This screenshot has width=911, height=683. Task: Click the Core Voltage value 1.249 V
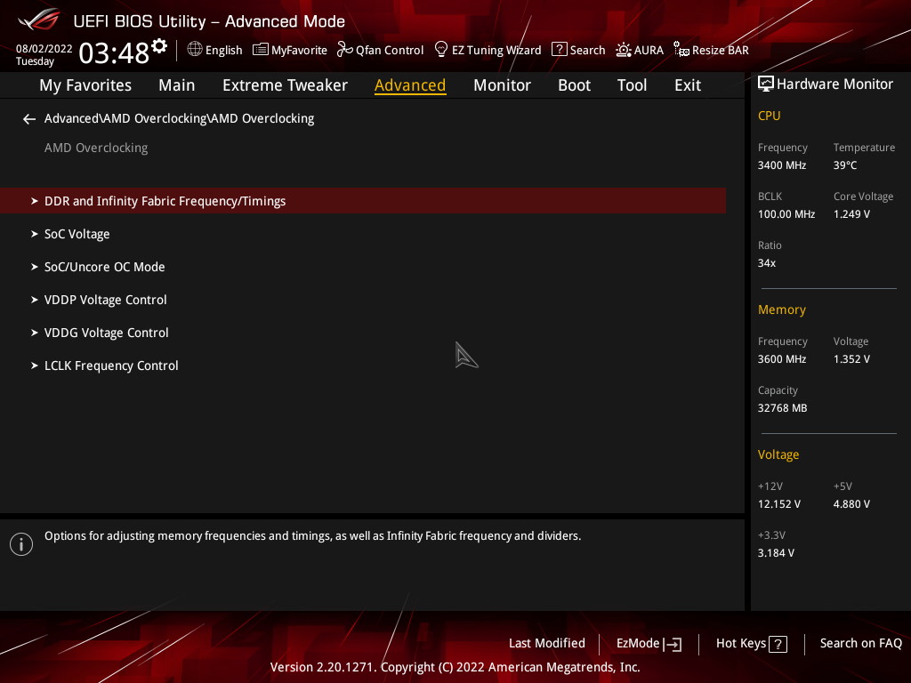[851, 214]
